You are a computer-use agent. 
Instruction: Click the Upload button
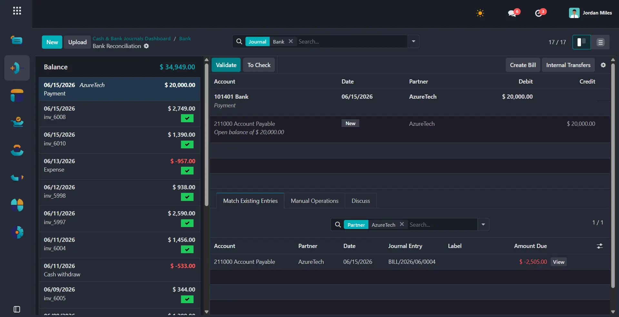click(77, 42)
